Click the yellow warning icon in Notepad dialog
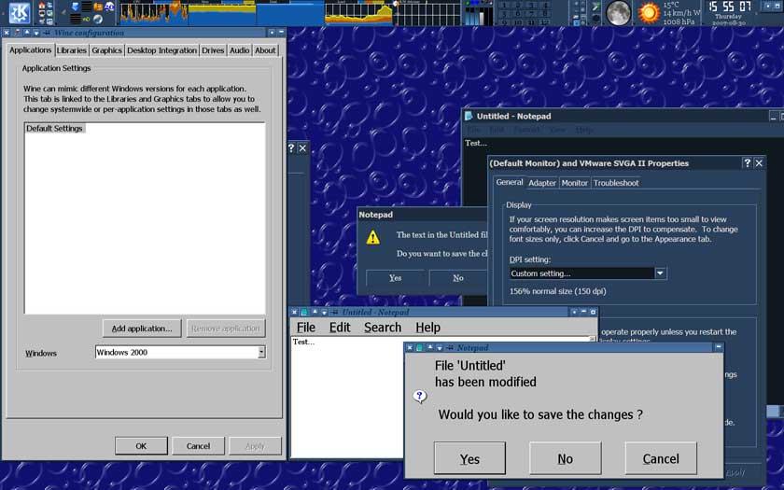Viewport: 784px width, 490px height. coord(373,238)
